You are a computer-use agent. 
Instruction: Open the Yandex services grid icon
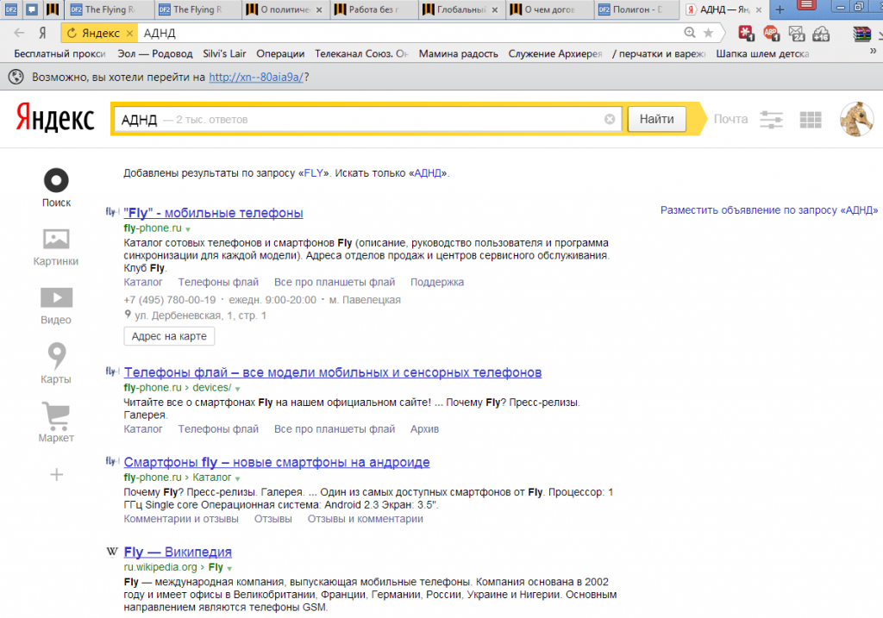(811, 119)
